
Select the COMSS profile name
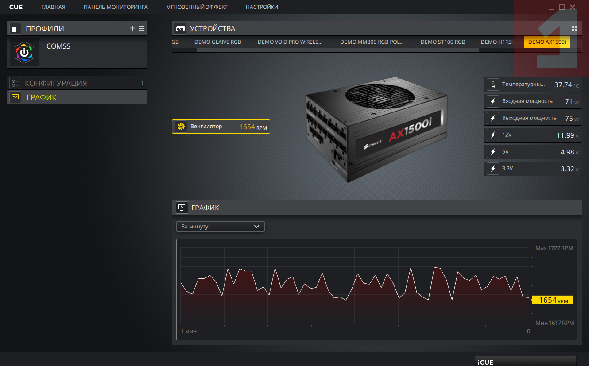[58, 46]
